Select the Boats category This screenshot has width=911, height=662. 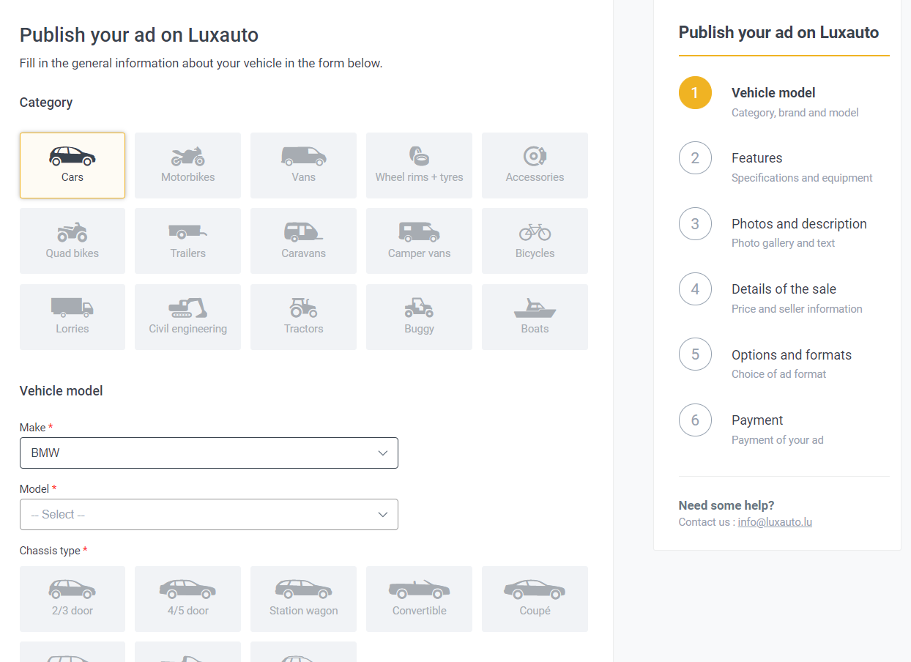[535, 317]
